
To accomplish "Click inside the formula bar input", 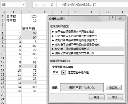I will click(92, 5).
